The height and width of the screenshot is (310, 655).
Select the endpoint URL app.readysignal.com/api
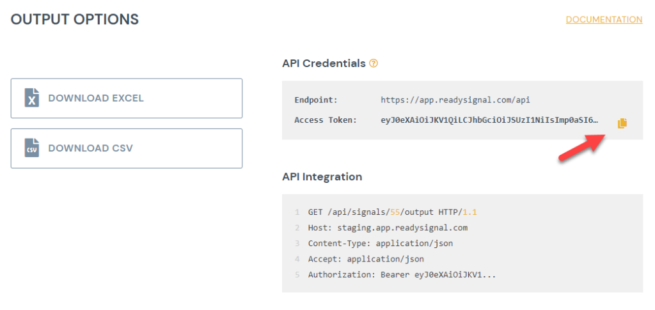(455, 100)
